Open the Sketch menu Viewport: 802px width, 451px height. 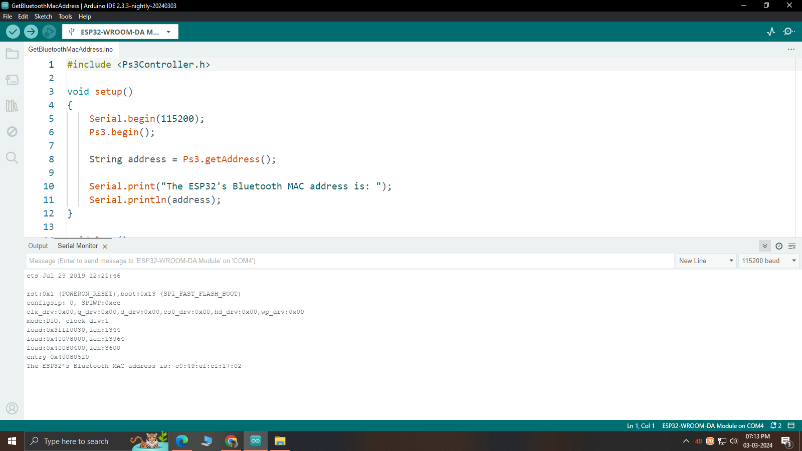43,17
